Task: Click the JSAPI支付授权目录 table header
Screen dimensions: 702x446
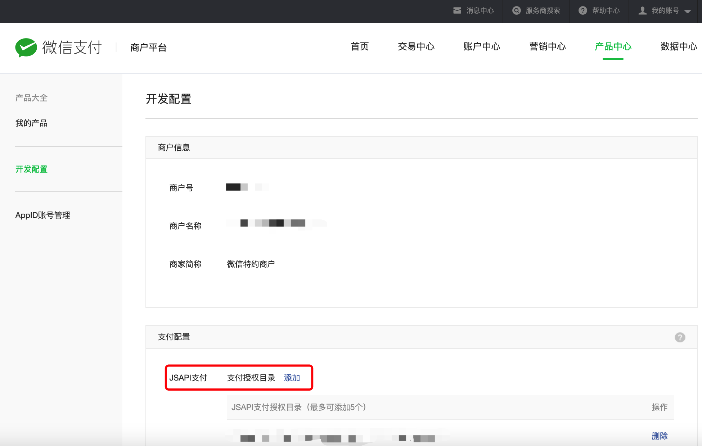Action: (299, 407)
